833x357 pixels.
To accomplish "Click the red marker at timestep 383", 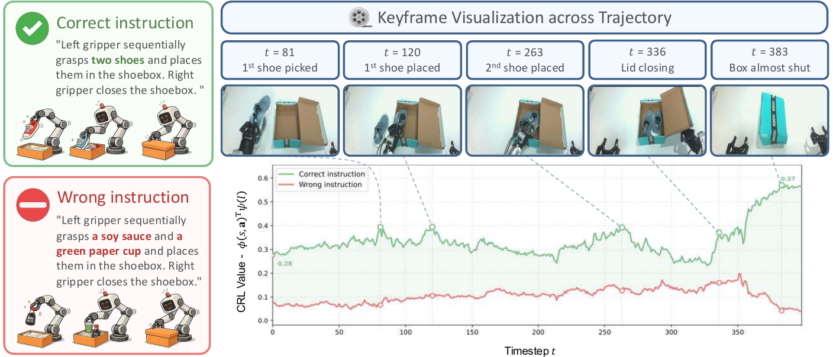I will point(782,310).
